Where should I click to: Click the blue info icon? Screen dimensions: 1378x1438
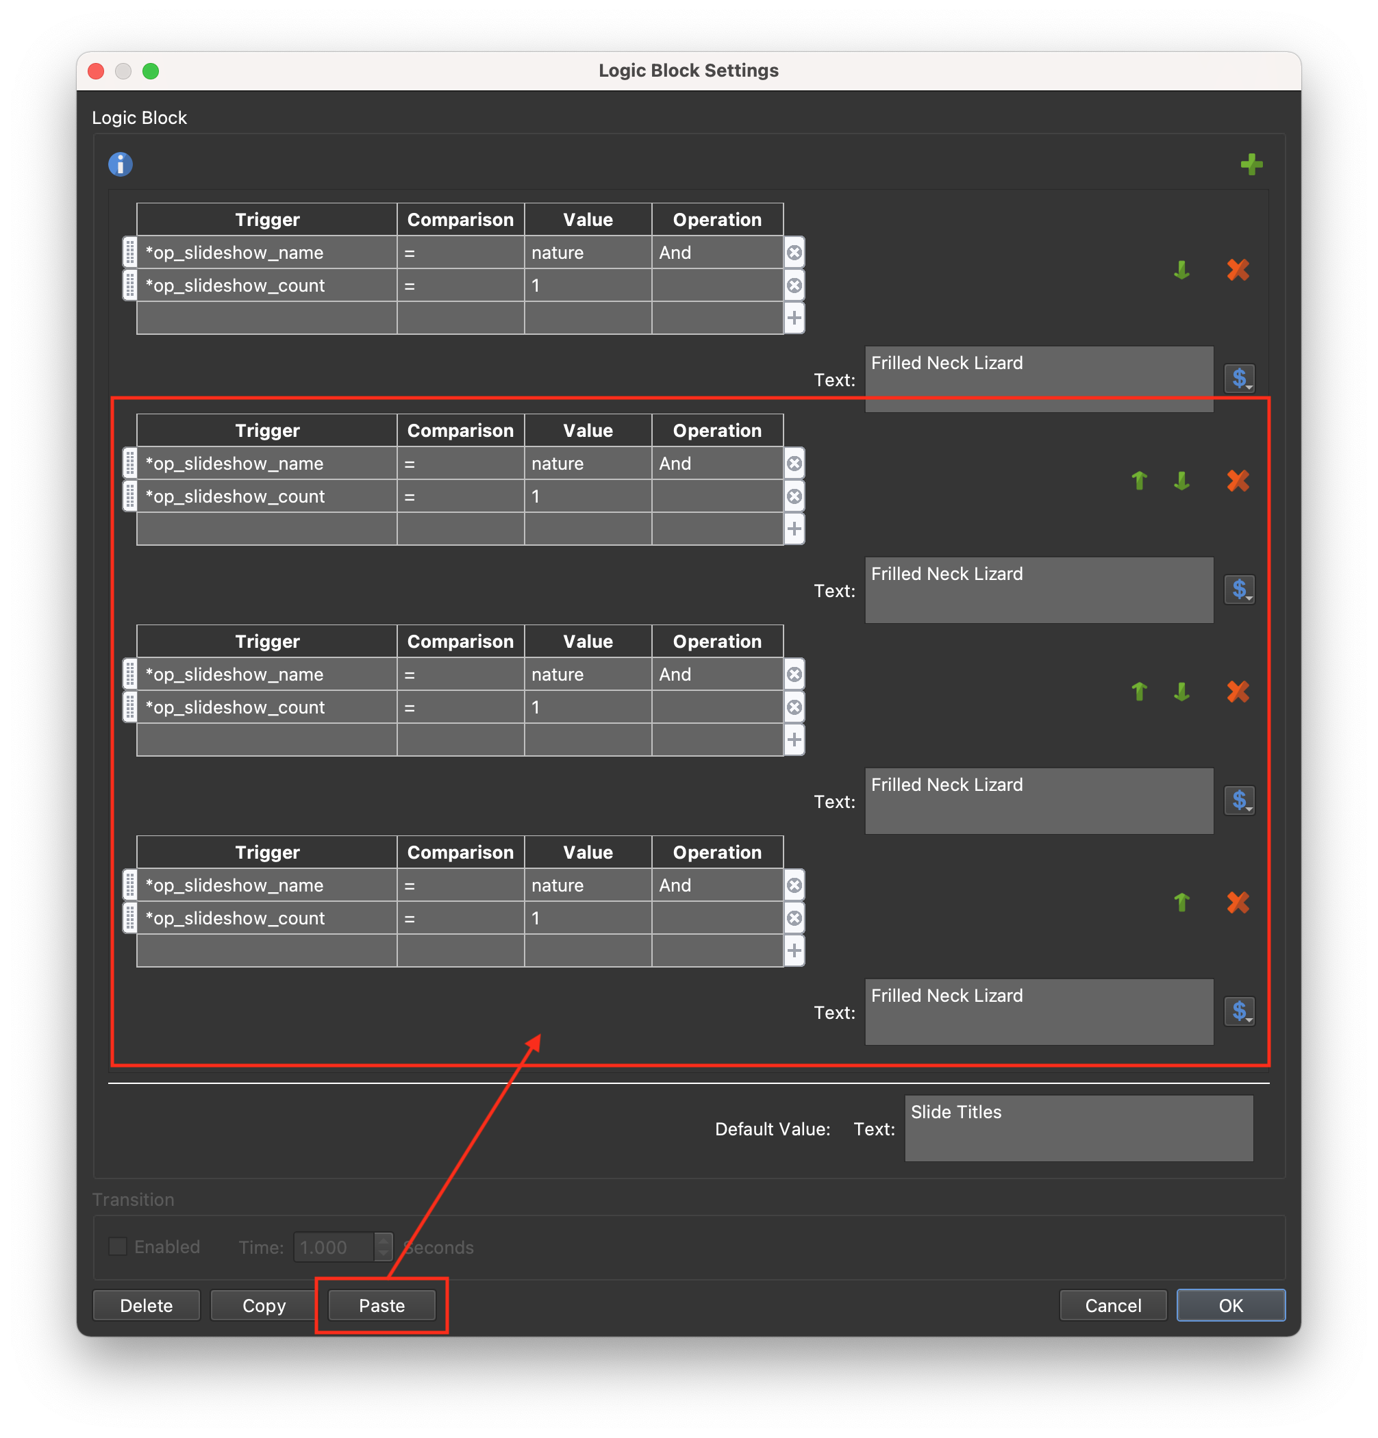[x=121, y=164]
